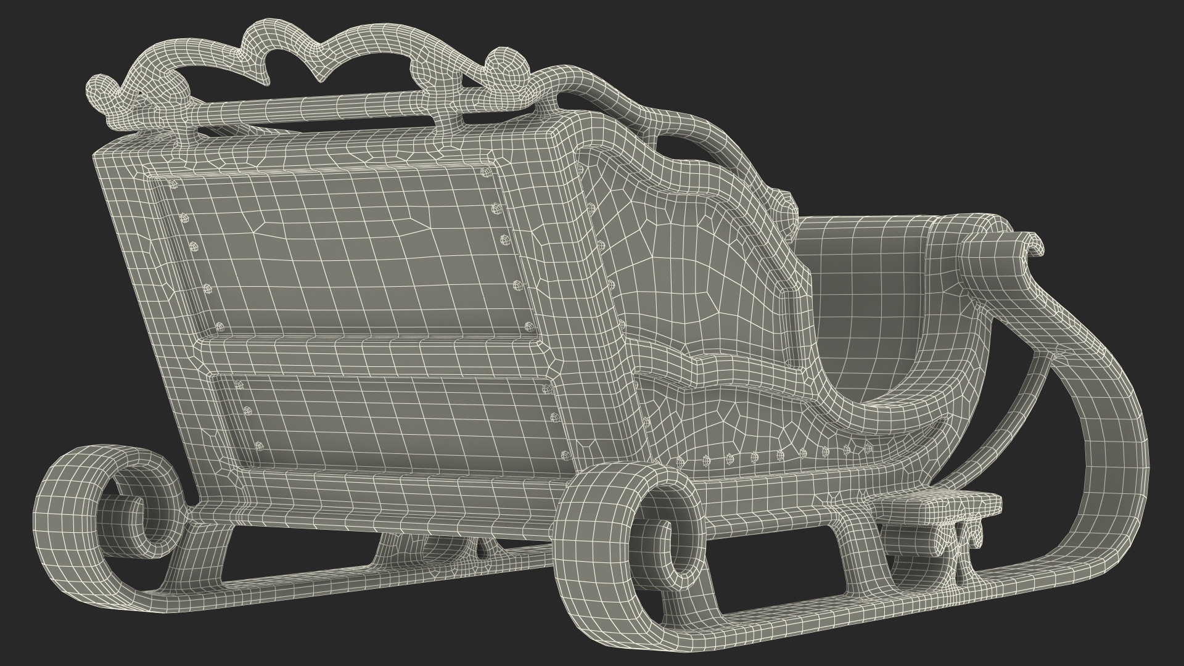
Task: Select the scroll knob at right of ornament
Action: pos(507,64)
